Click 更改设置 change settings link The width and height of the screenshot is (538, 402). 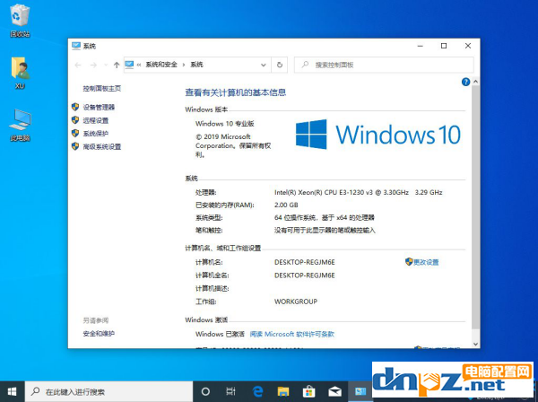coord(426,262)
